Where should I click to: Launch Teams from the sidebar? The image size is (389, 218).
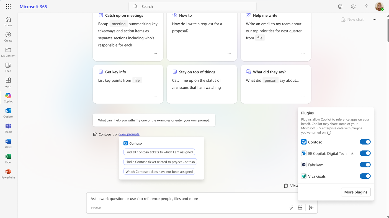click(8, 128)
